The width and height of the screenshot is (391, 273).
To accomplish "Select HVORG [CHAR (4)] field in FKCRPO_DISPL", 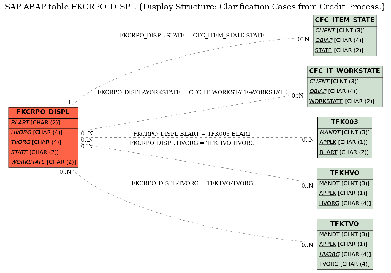I will 43,133.
